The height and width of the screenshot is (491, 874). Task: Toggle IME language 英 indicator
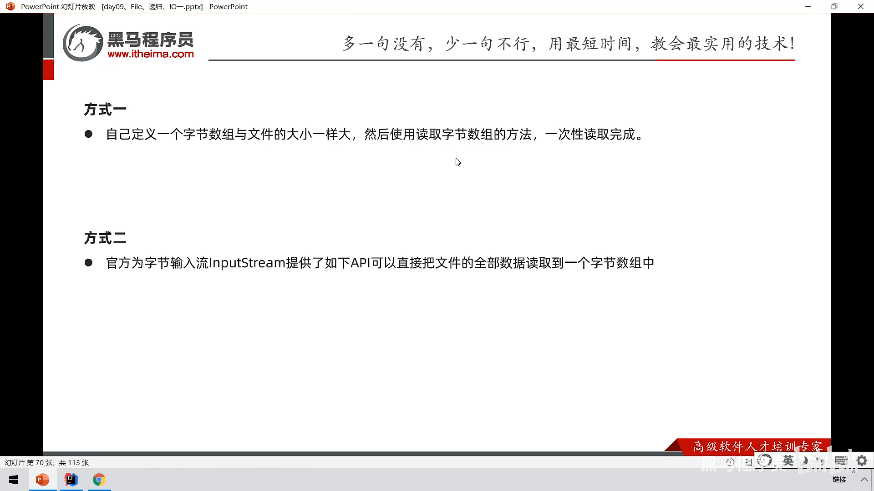(x=788, y=461)
